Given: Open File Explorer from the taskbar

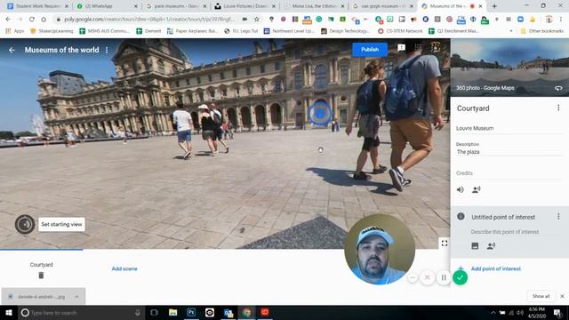Looking at the screenshot, I should (x=172, y=312).
